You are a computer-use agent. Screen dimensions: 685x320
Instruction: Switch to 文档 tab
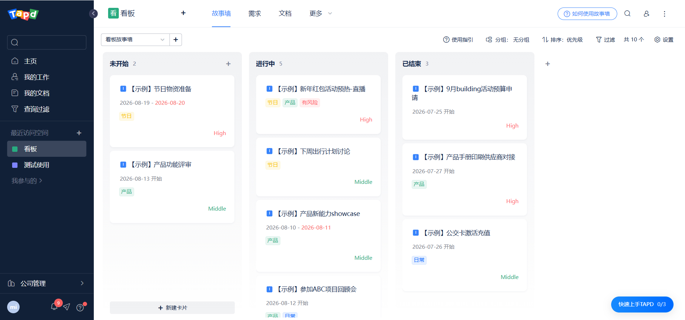[x=285, y=14]
